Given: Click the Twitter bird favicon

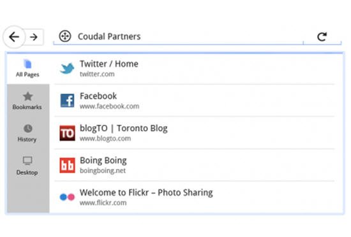Looking at the screenshot, I should tap(67, 68).
